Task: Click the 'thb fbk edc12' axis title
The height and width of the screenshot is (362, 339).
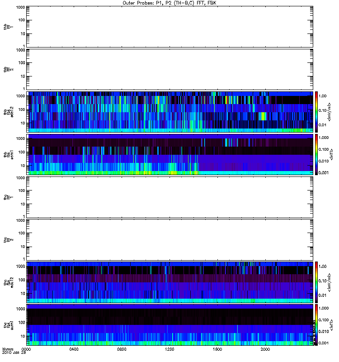Action: (x=9, y=112)
